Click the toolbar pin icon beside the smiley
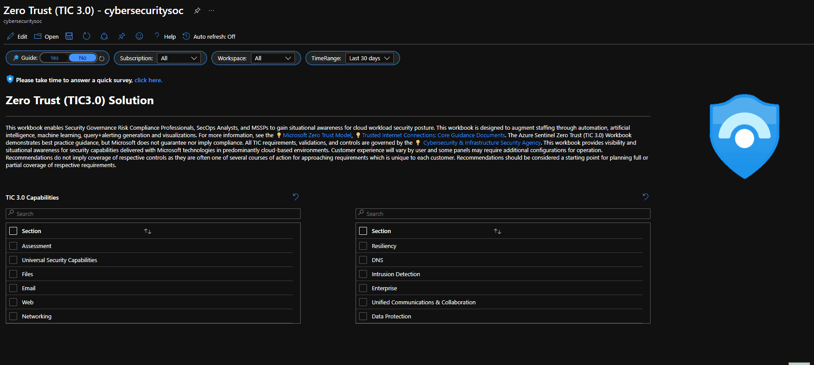 point(122,36)
